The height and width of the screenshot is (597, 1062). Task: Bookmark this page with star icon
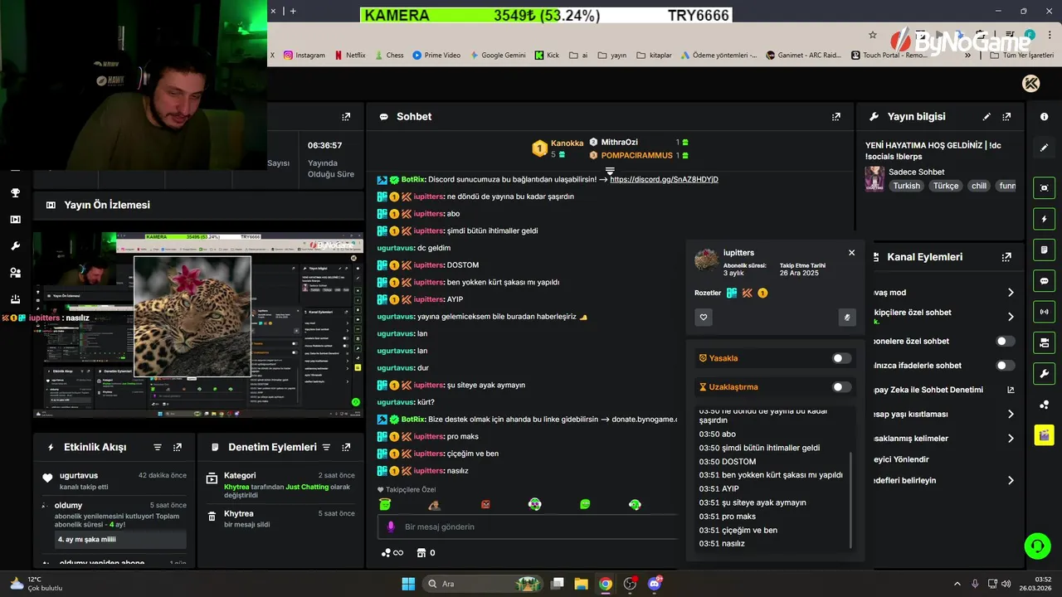pyautogui.click(x=873, y=35)
